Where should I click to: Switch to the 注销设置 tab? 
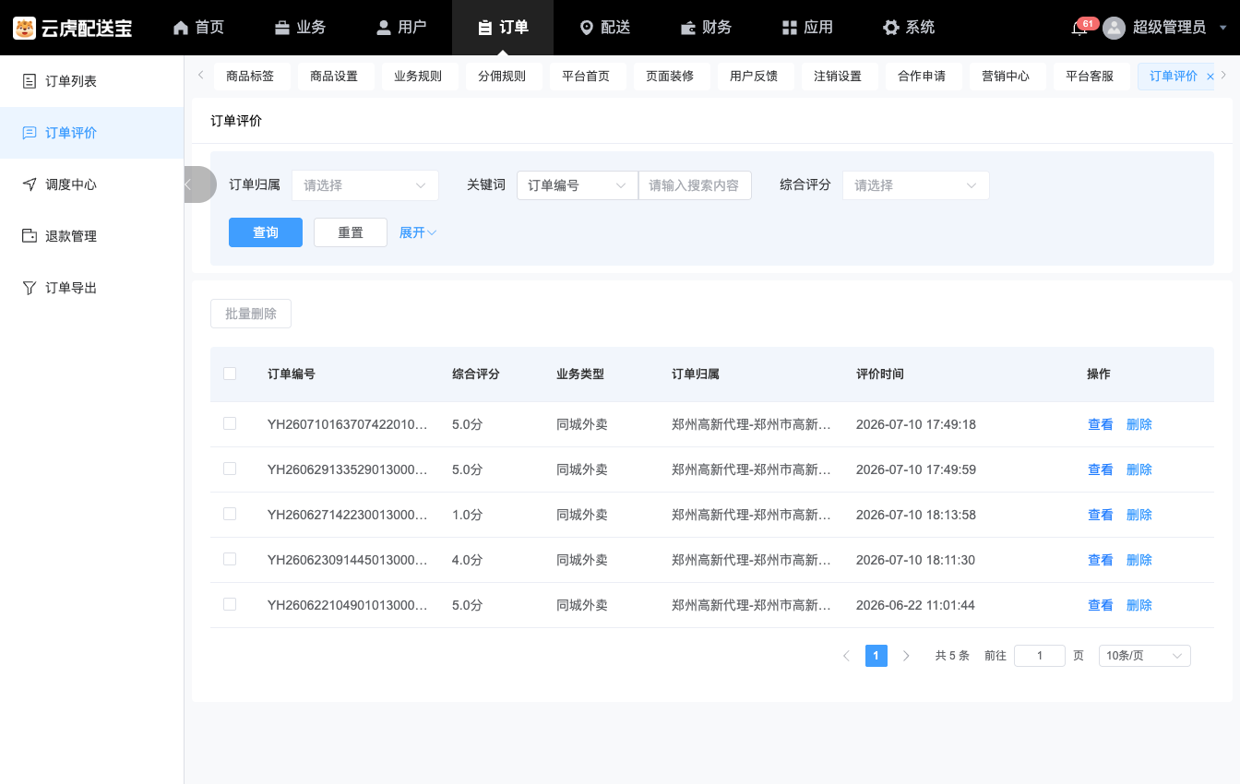[838, 77]
